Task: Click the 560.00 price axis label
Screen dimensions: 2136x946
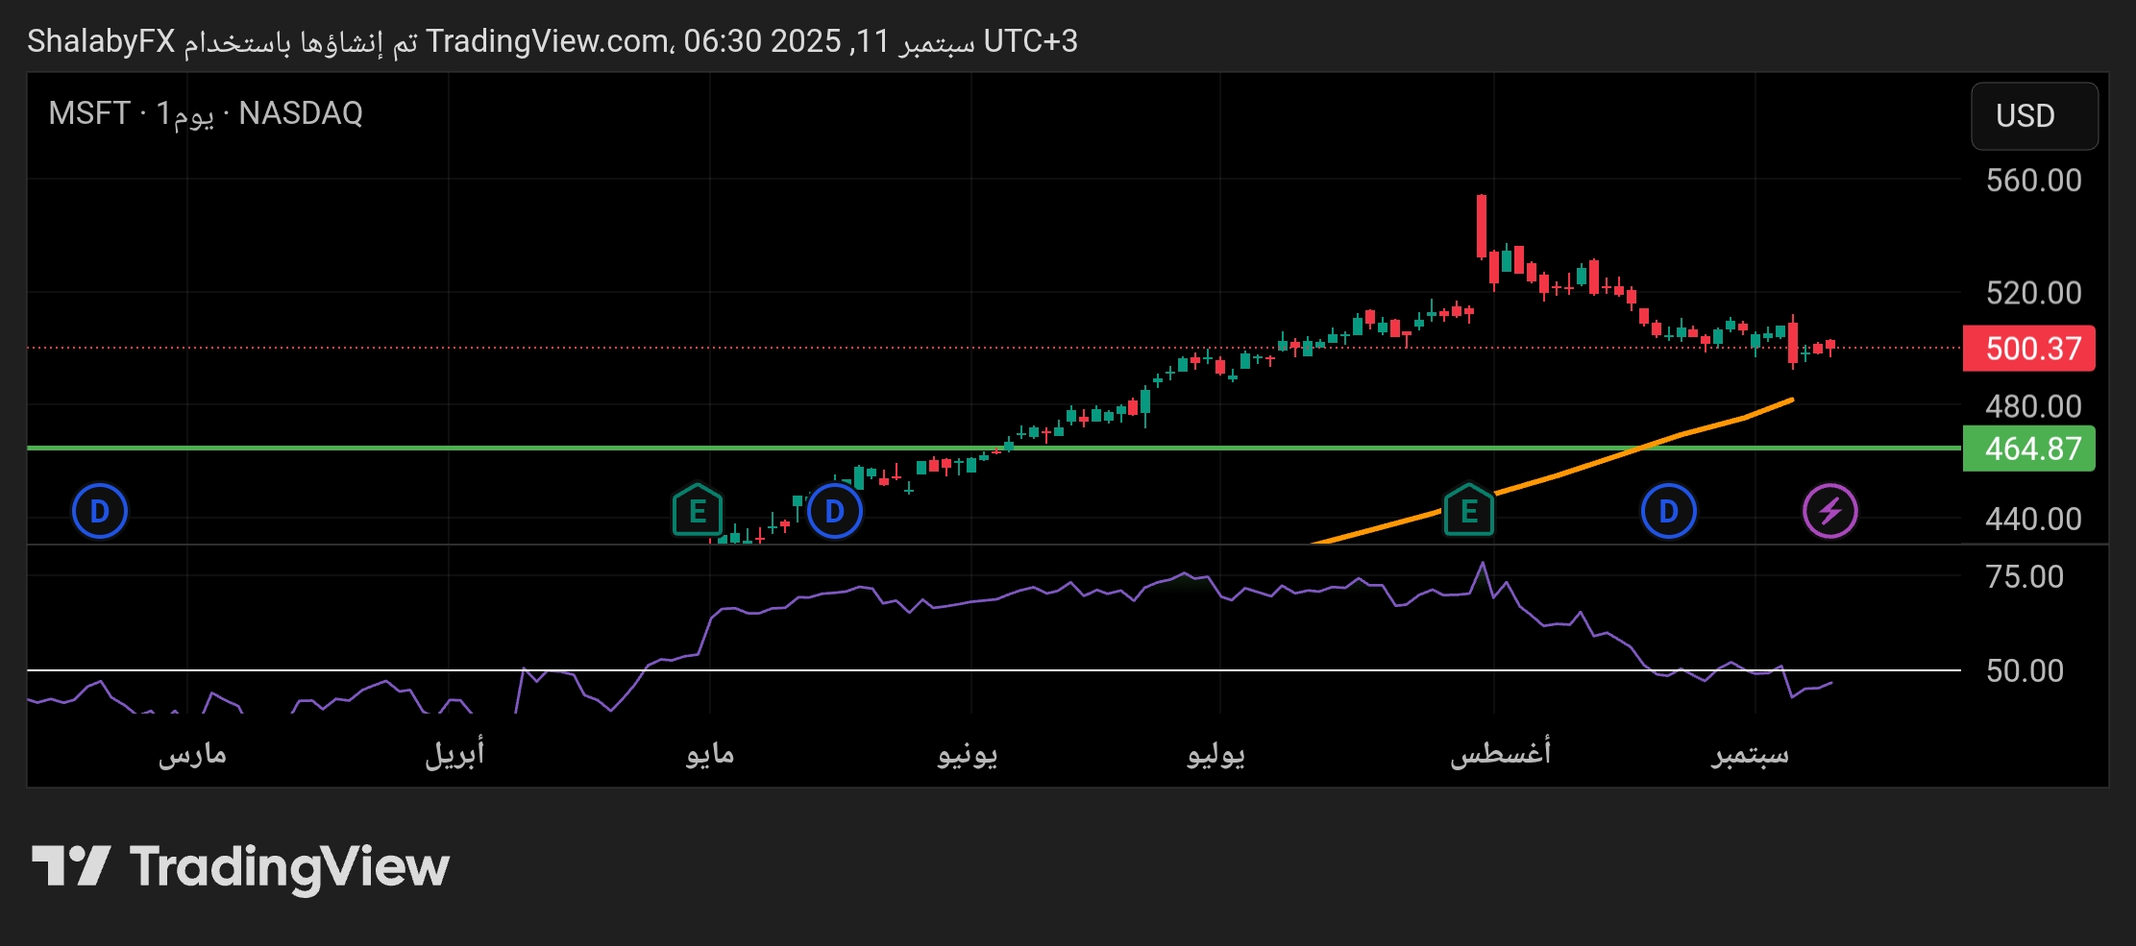Action: pos(2033,181)
